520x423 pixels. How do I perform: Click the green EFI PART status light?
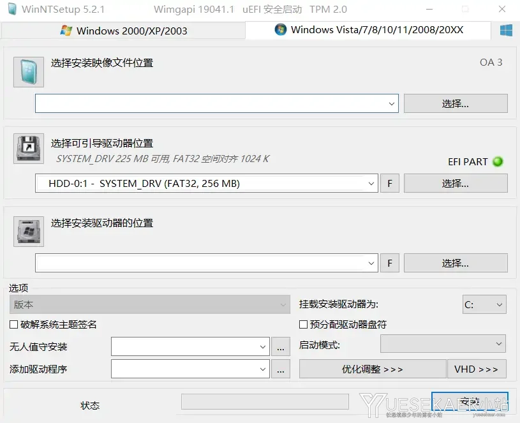[x=498, y=162]
